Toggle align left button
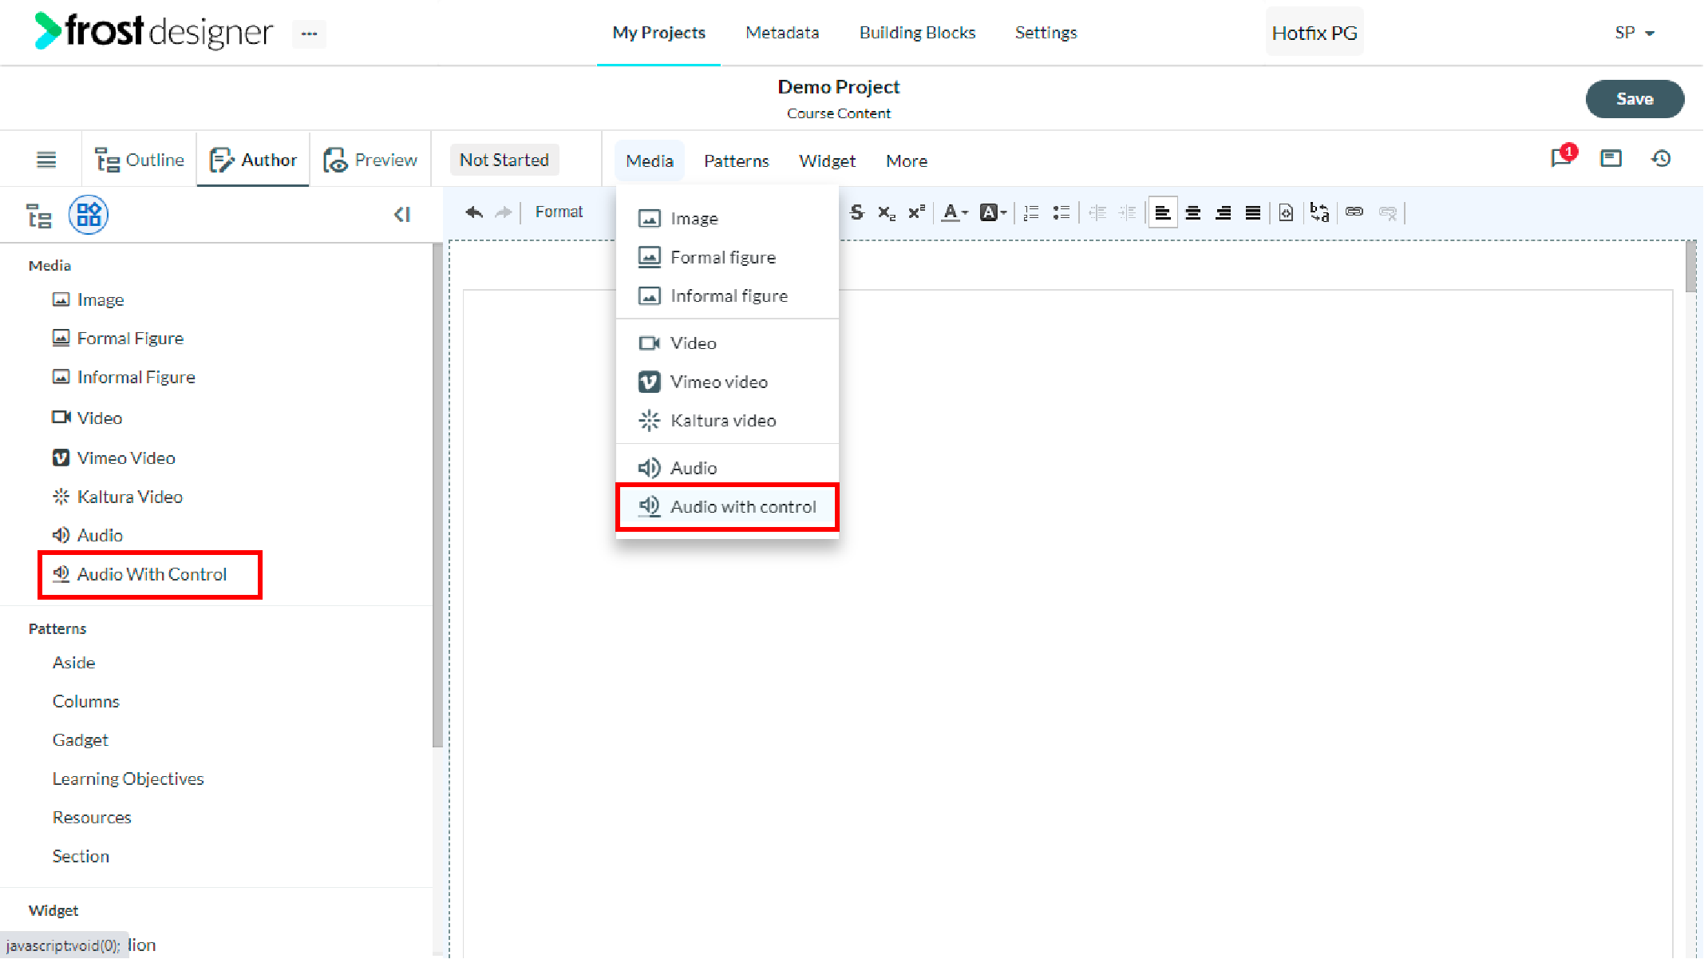Screen dimensions: 1704x959 (1163, 212)
